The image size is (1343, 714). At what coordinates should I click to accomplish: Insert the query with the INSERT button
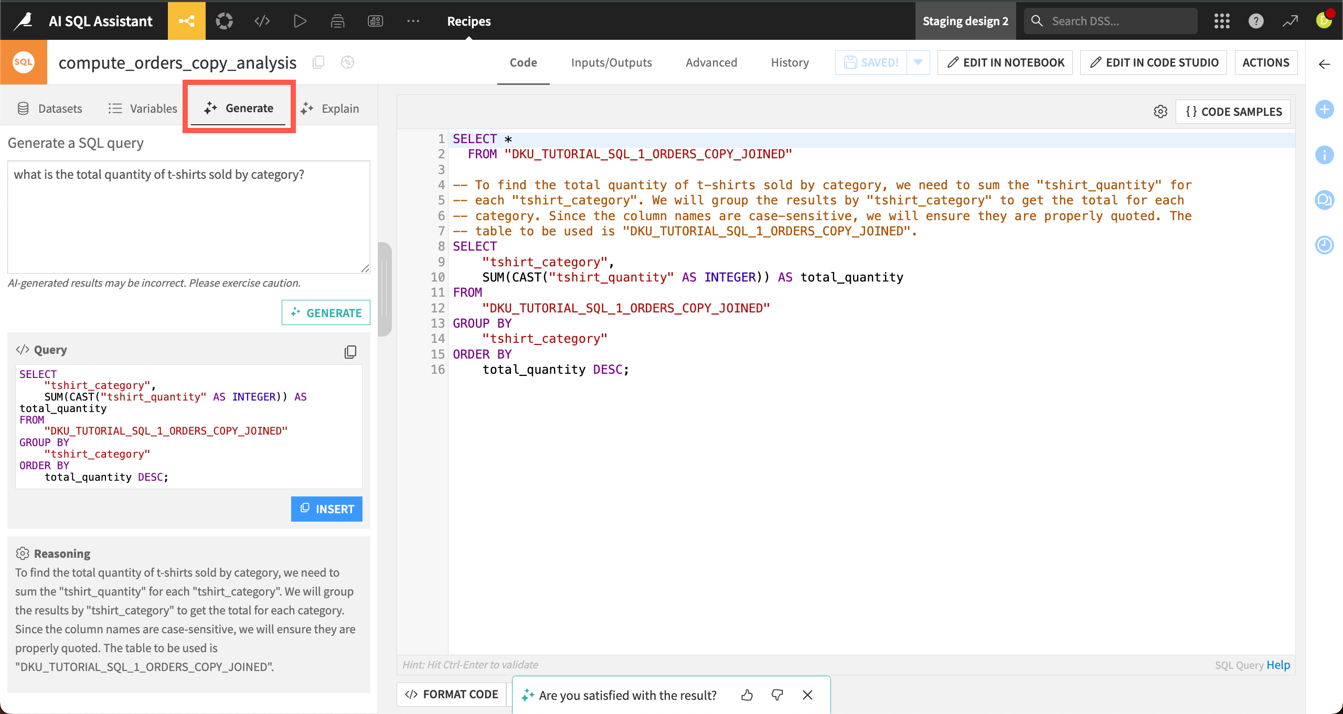point(326,509)
